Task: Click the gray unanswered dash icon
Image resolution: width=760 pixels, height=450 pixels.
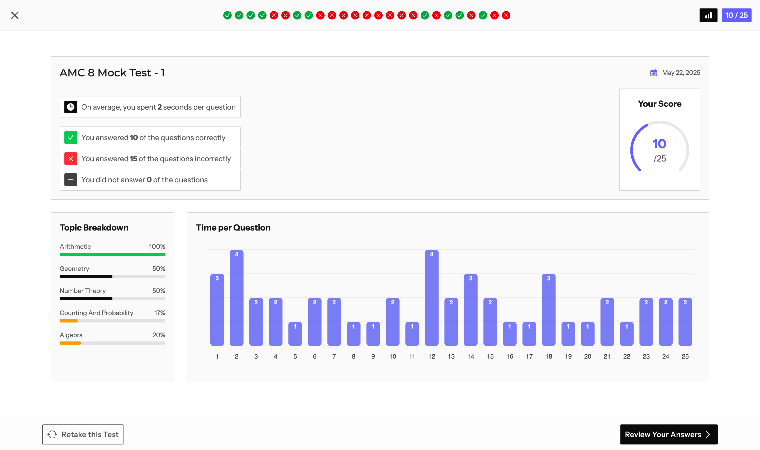Action: pos(71,180)
